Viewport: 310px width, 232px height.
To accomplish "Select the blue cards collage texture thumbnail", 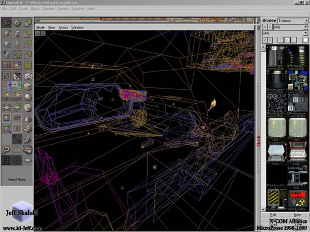I will (298, 80).
